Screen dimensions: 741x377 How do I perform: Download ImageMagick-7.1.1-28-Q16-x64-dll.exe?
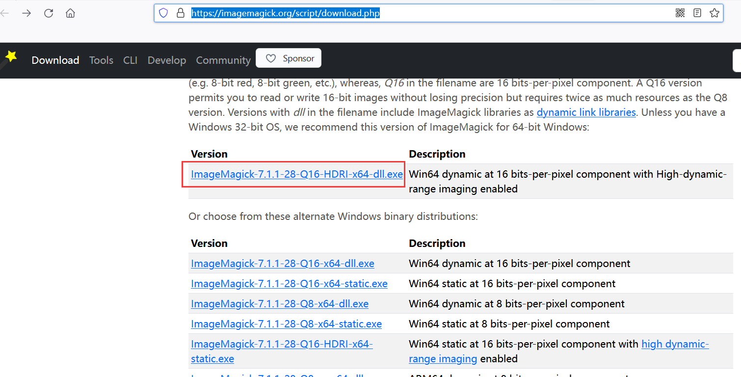point(283,264)
